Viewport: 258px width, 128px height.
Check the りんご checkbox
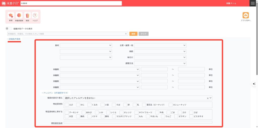point(163,116)
